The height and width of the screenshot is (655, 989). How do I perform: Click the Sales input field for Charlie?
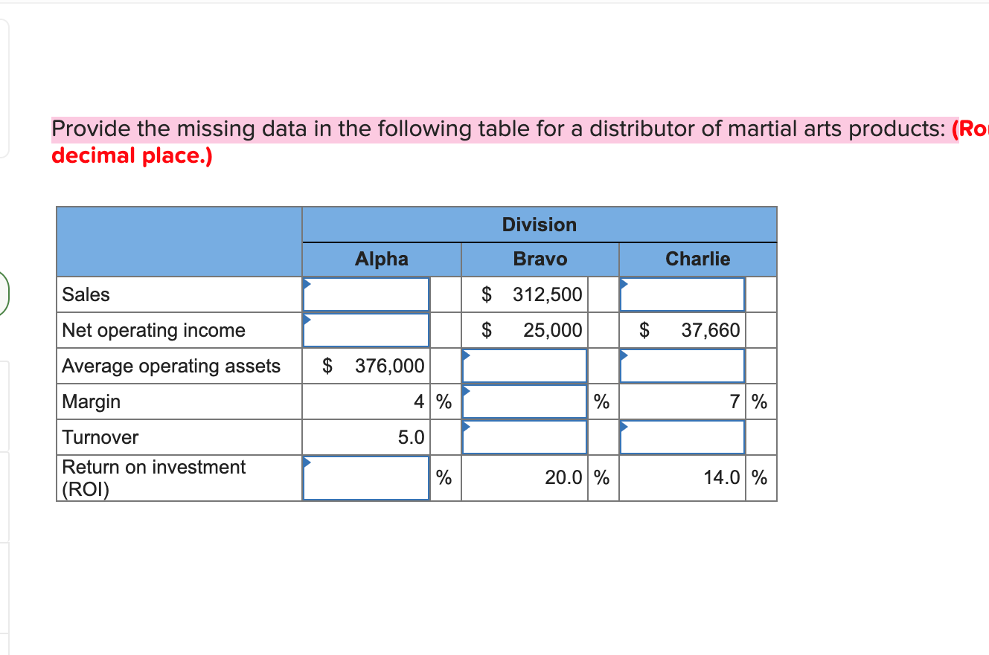(x=682, y=294)
